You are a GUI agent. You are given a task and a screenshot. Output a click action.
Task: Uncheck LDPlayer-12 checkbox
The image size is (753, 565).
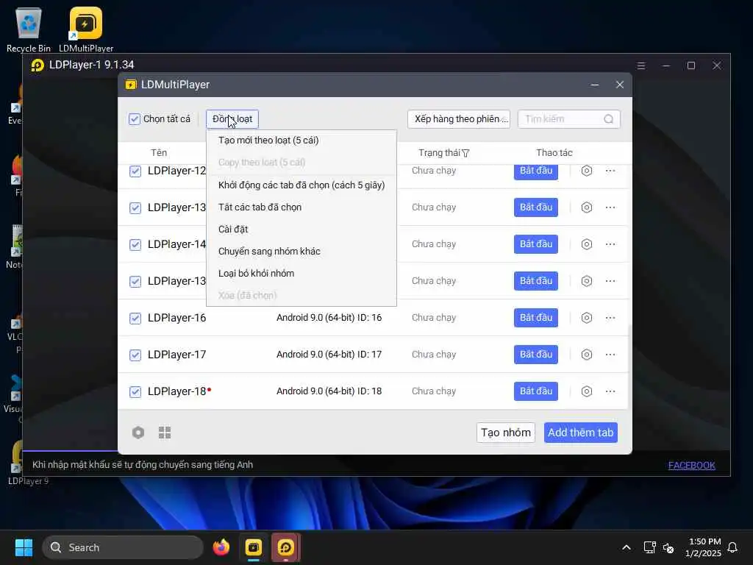[135, 171]
